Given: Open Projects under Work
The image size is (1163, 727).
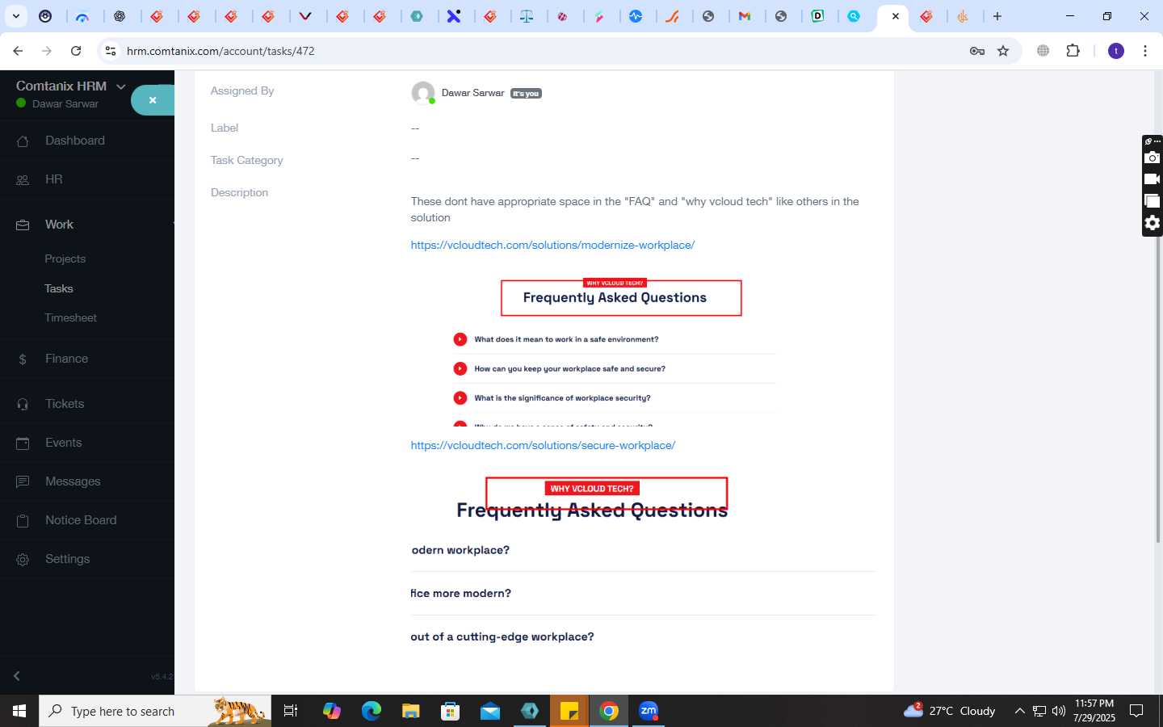Looking at the screenshot, I should pyautogui.click(x=65, y=259).
